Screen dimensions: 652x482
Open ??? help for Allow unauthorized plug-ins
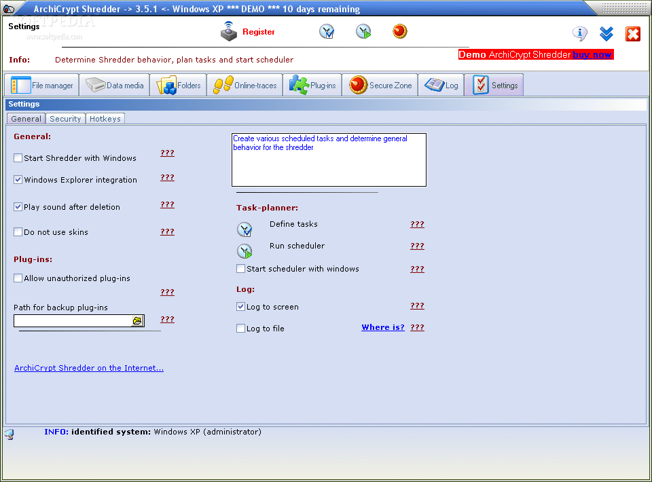(x=167, y=292)
